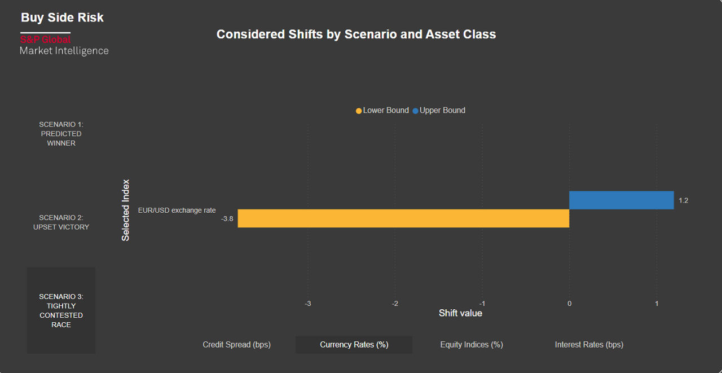
Task: Select the EUR/USD exchange rate label
Action: pos(177,210)
